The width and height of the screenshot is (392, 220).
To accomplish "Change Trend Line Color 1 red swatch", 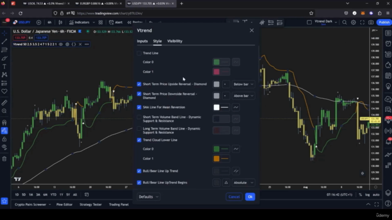I will click(x=216, y=72).
